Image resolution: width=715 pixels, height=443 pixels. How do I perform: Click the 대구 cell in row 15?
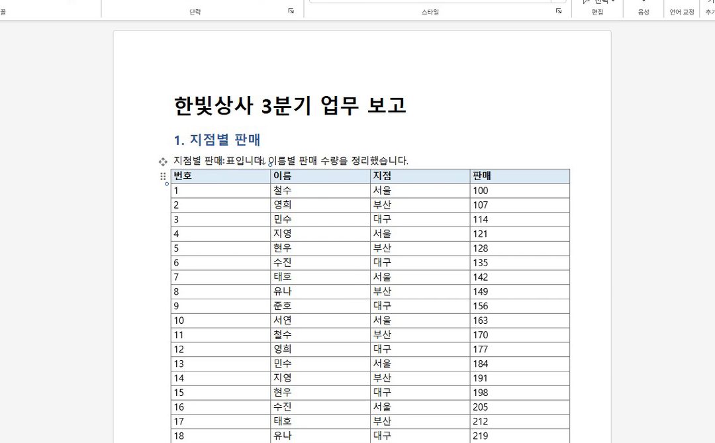tap(420, 393)
